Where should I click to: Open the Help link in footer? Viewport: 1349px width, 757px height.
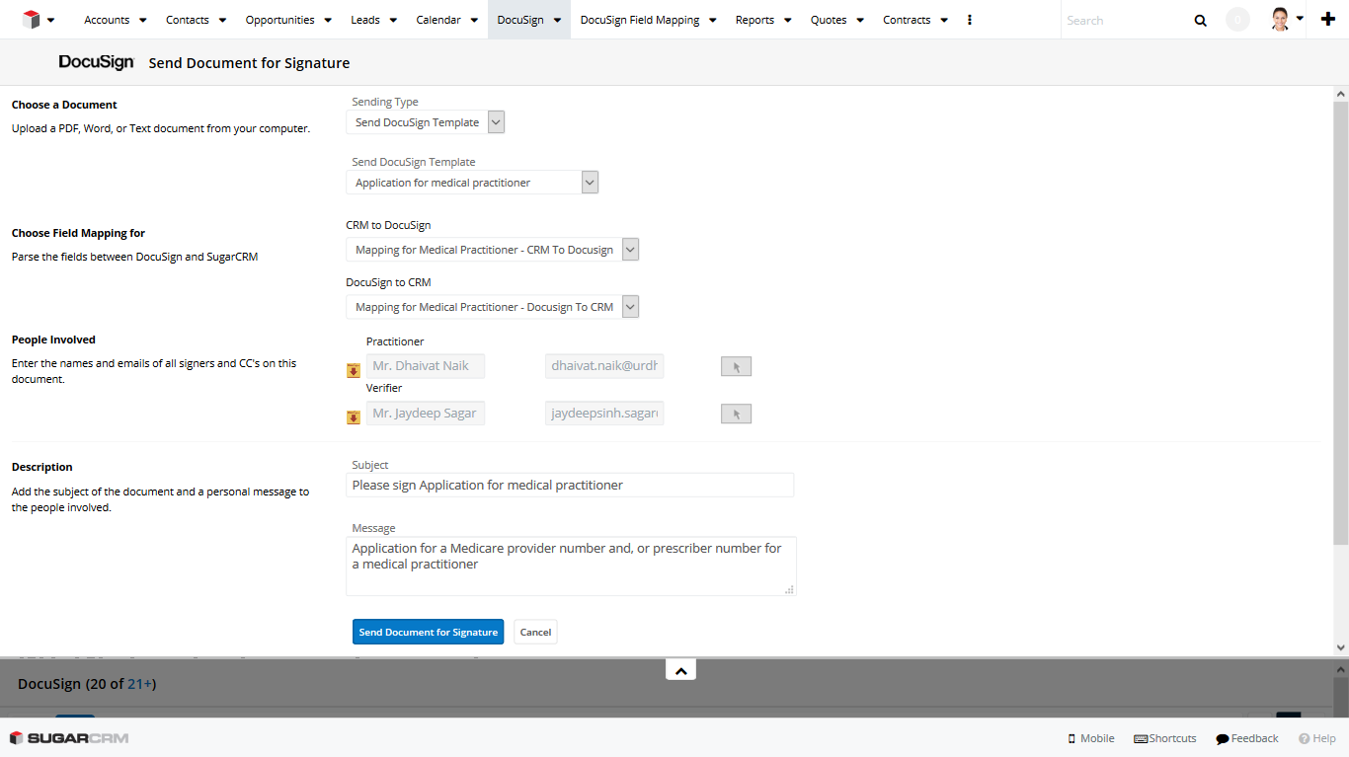pos(1317,738)
